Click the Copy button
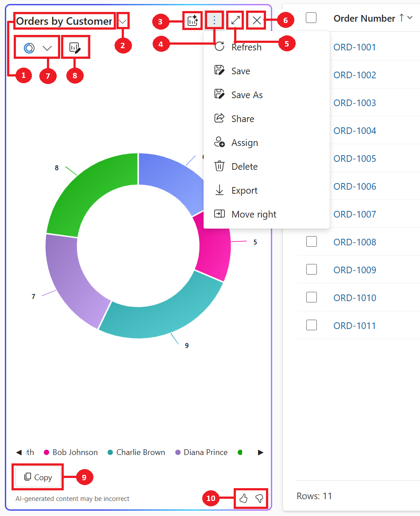Viewport: 420px width, 516px height. (38, 477)
